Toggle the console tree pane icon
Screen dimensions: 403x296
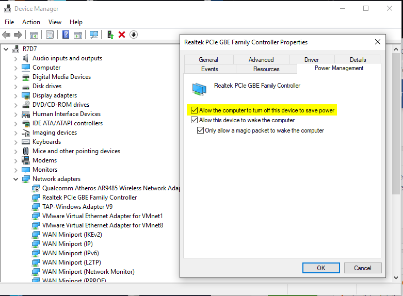click(34, 35)
